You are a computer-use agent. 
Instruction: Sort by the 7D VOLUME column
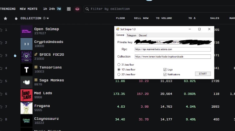pyautogui.click(x=164, y=18)
